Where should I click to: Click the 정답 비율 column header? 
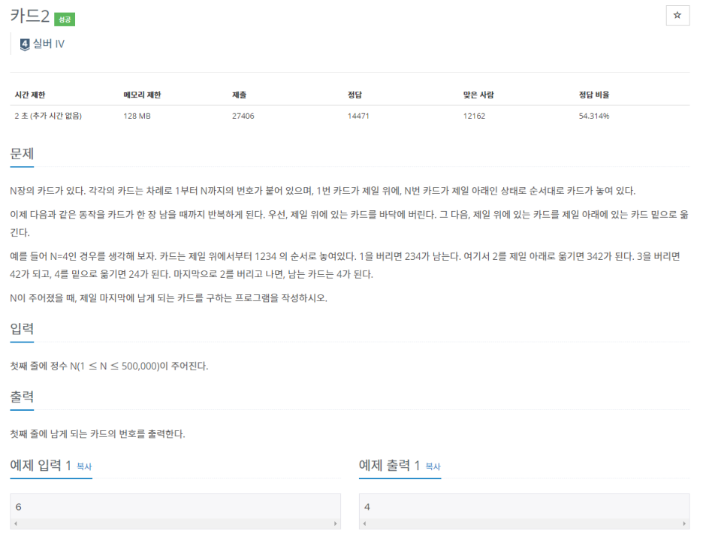(x=594, y=95)
